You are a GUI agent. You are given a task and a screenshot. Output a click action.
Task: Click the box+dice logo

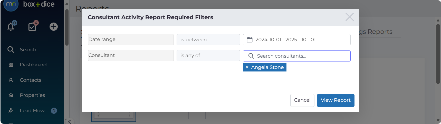pos(39,4)
